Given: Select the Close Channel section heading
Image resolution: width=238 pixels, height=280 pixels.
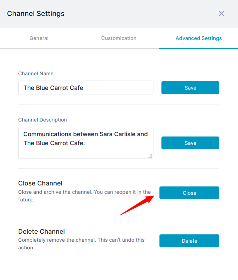Looking at the screenshot, I should coord(40,183).
